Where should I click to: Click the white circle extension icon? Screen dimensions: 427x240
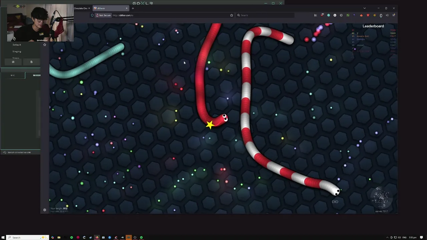pos(335,15)
